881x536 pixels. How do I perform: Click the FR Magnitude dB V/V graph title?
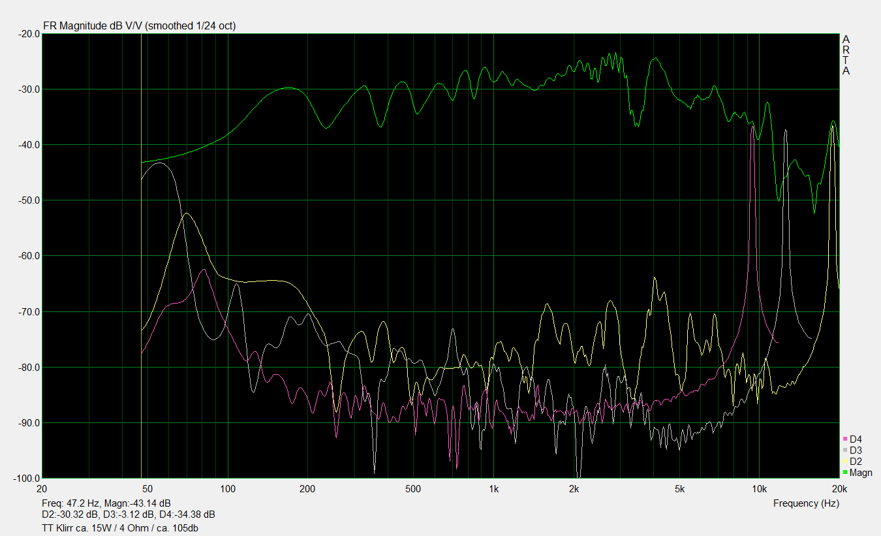[x=139, y=26]
